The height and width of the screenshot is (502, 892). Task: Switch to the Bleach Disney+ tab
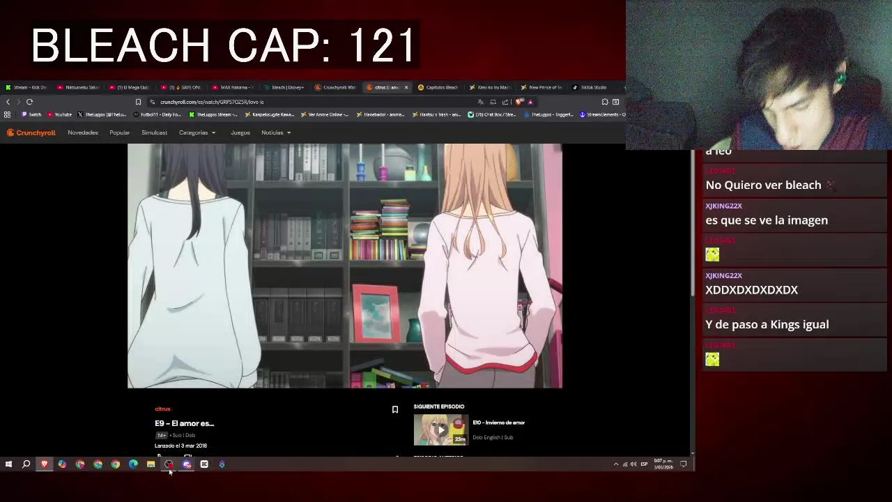284,87
